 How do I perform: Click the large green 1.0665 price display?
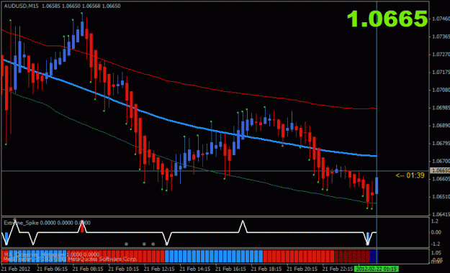pos(387,19)
